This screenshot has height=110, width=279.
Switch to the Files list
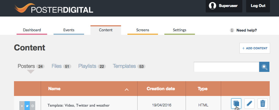point(61,66)
